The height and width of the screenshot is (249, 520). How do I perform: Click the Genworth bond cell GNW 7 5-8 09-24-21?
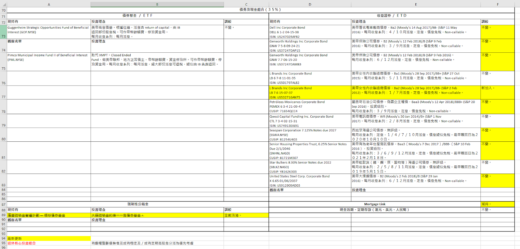pos(310,46)
